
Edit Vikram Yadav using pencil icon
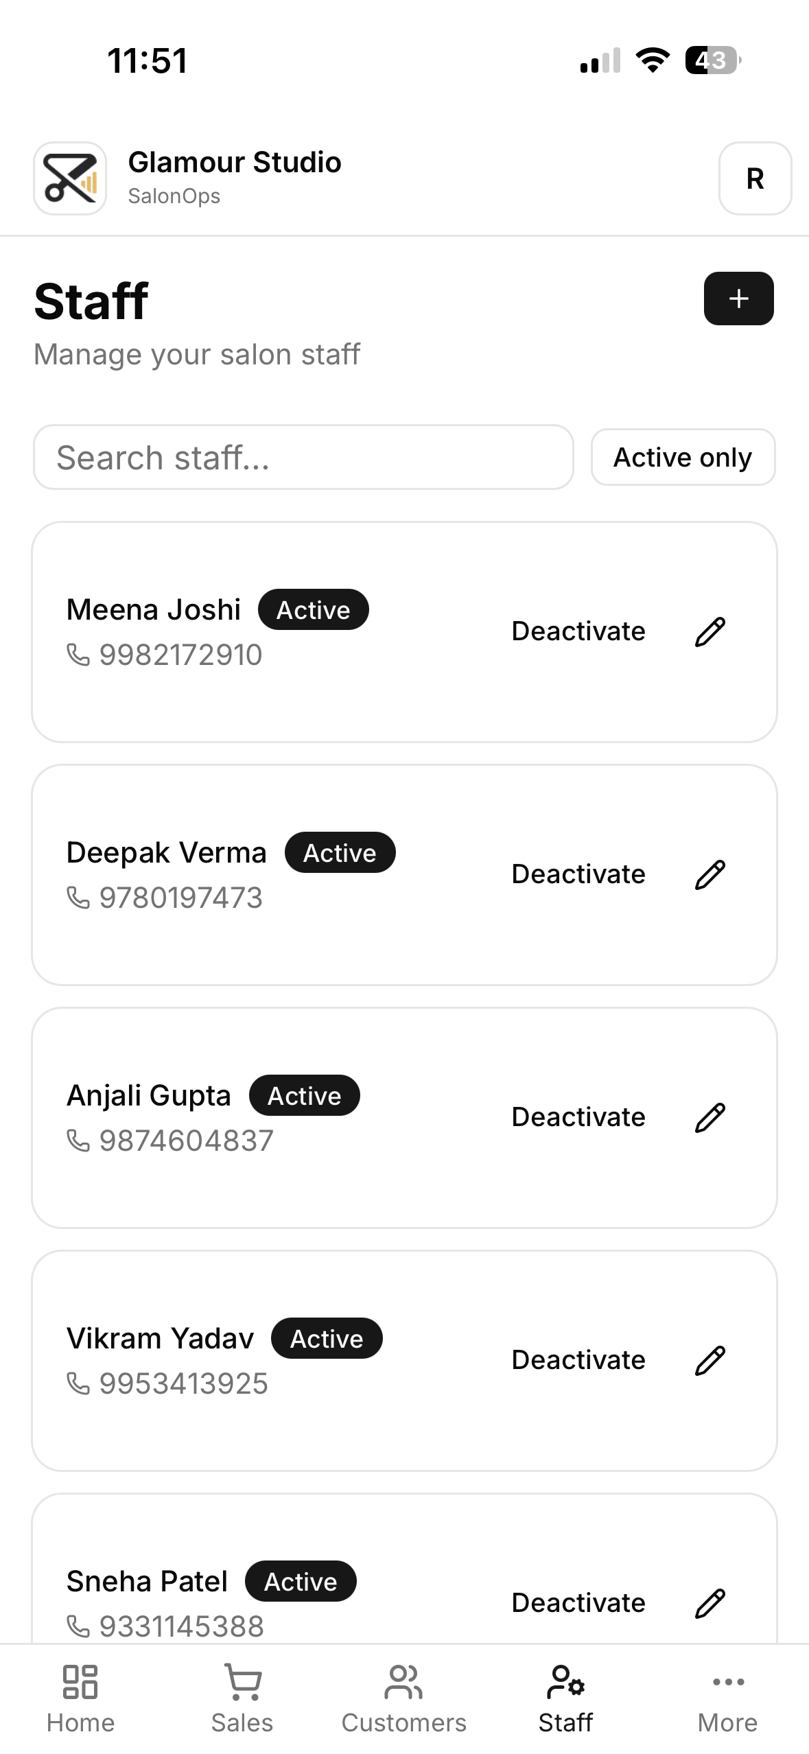[710, 1360]
